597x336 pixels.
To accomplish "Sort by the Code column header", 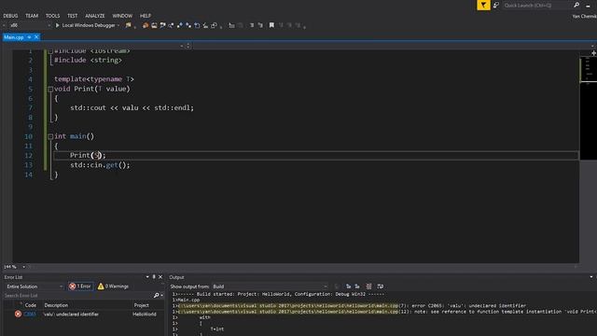I will [31, 305].
